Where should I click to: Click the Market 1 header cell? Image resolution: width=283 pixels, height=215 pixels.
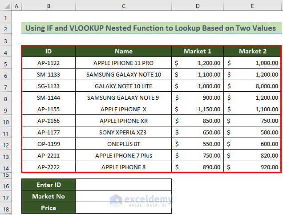tap(198, 51)
